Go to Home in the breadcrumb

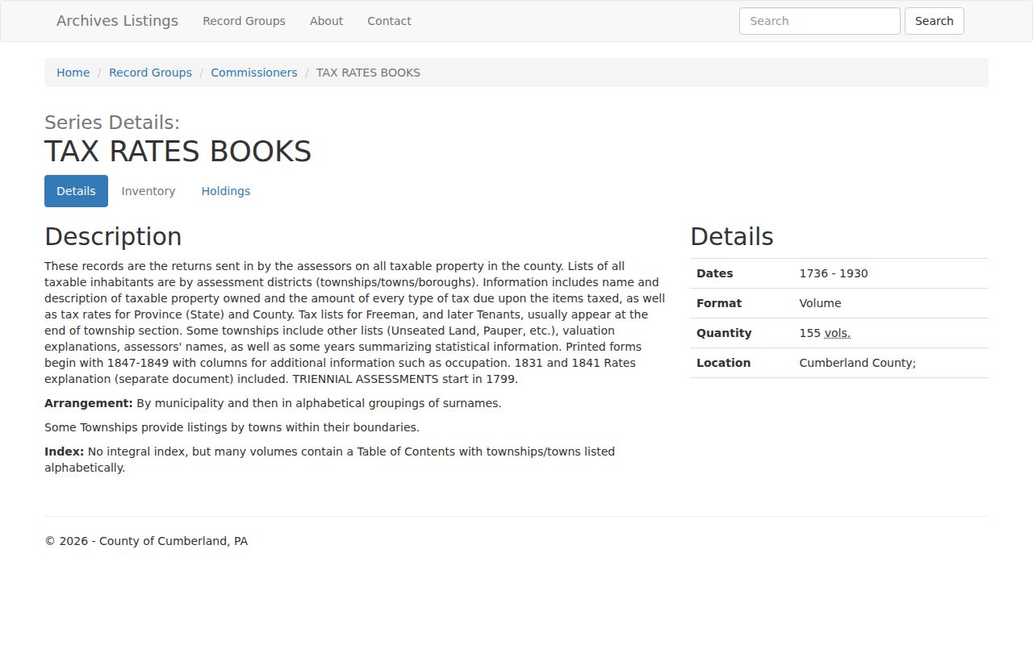click(x=73, y=73)
